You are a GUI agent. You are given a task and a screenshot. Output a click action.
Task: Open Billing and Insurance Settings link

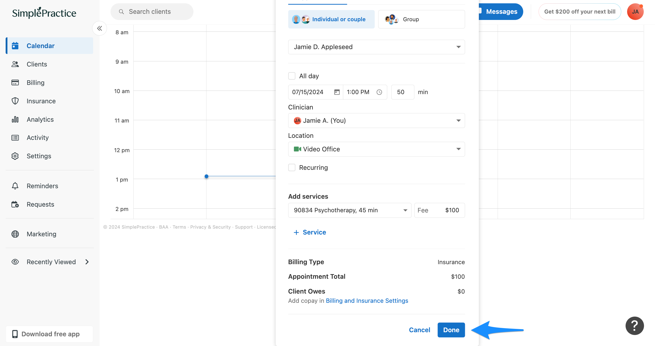[367, 300]
